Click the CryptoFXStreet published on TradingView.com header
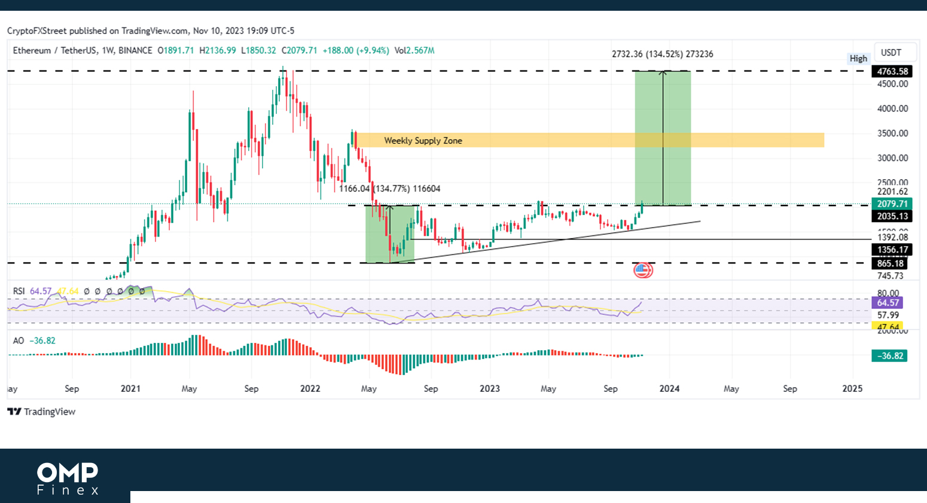The width and height of the screenshot is (927, 503). [x=151, y=30]
